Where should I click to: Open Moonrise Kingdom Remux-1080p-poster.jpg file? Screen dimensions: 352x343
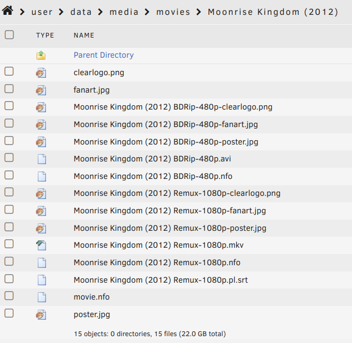pos(170,228)
